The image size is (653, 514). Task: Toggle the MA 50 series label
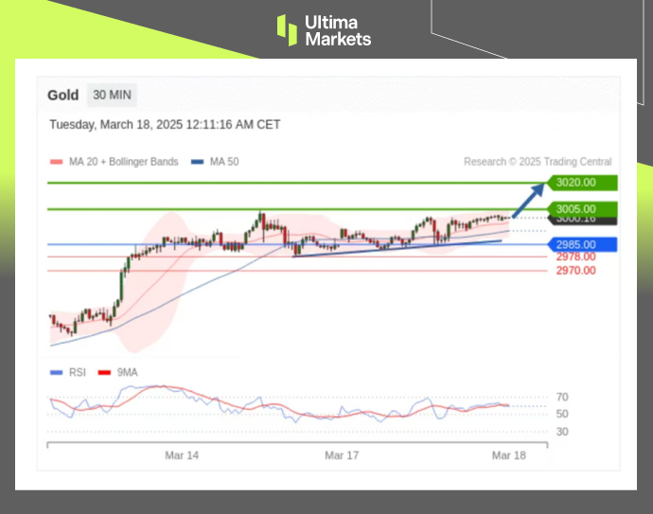coord(224,162)
